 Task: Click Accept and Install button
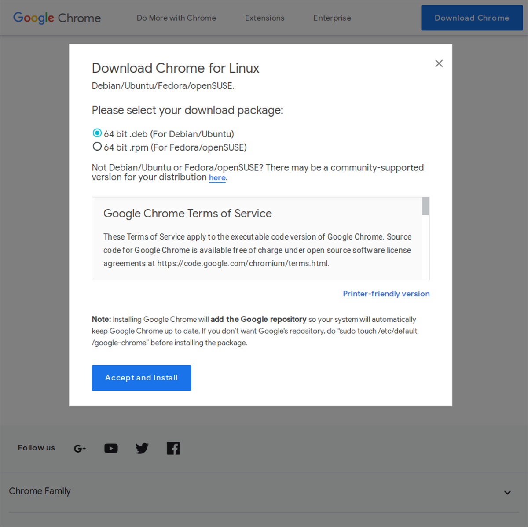pos(141,378)
